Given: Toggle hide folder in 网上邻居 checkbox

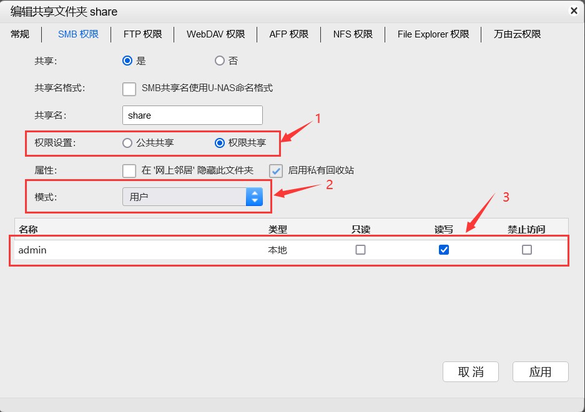Looking at the screenshot, I should click(x=129, y=170).
